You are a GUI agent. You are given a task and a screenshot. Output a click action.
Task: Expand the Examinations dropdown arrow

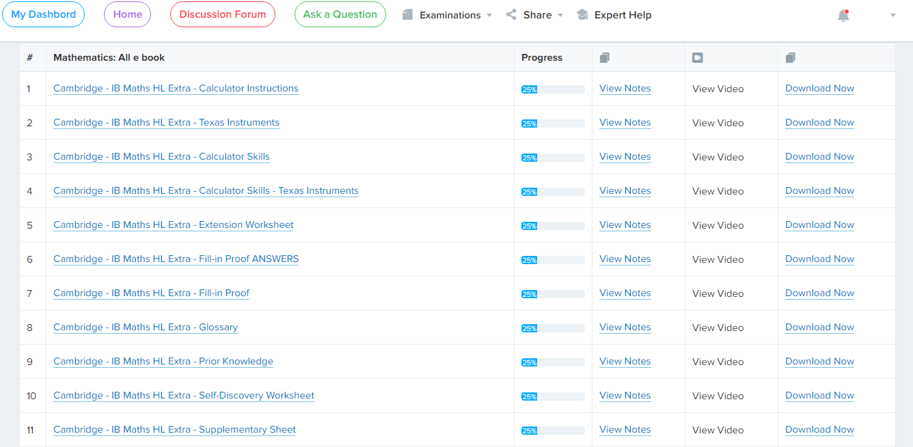coord(489,15)
